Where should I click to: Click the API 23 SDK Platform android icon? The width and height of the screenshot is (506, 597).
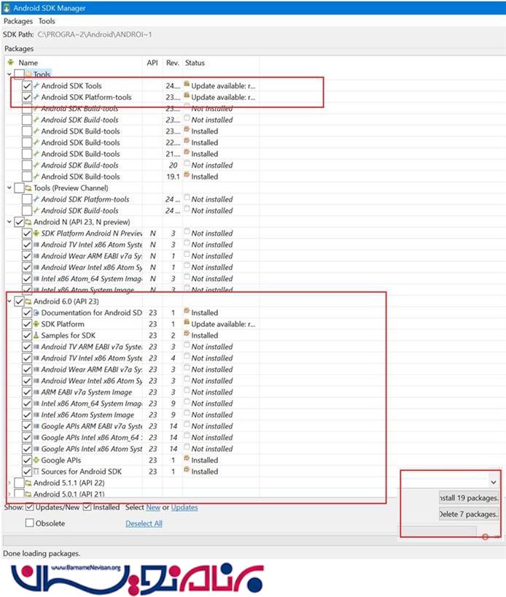click(36, 324)
